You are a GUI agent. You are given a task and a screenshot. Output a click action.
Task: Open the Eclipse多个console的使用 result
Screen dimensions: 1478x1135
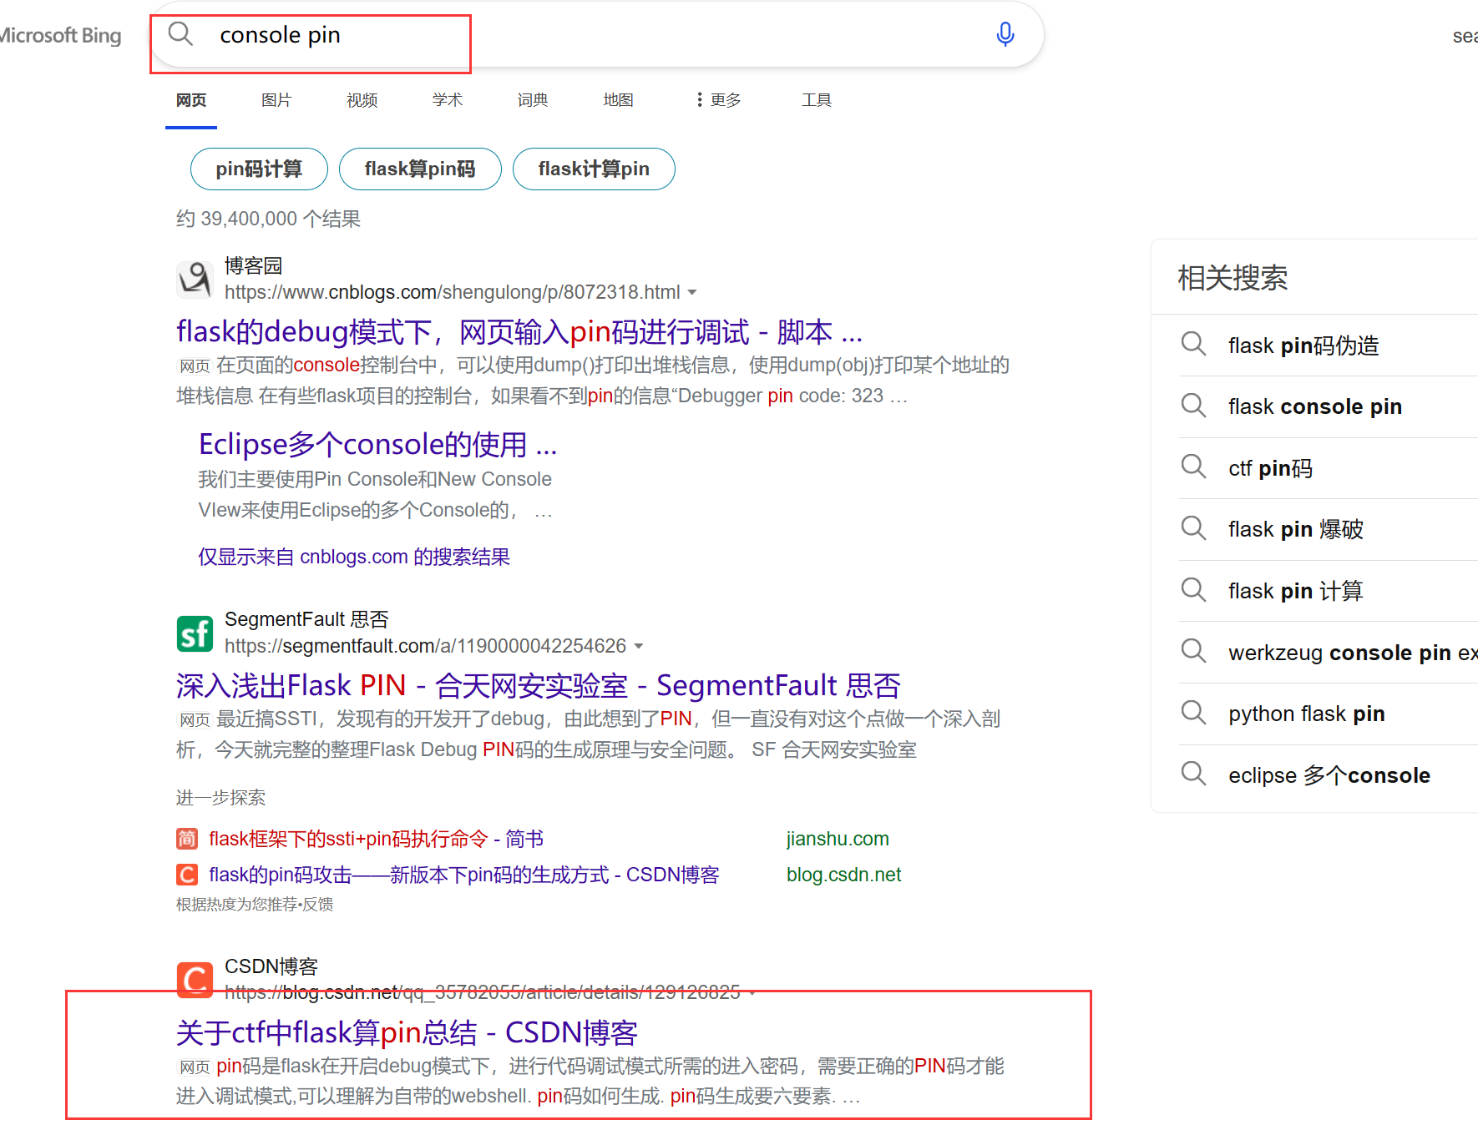(x=377, y=445)
